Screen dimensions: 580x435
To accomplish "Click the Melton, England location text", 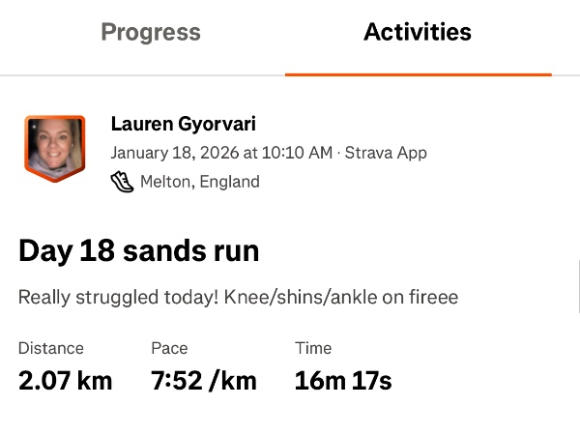I will 199,182.
